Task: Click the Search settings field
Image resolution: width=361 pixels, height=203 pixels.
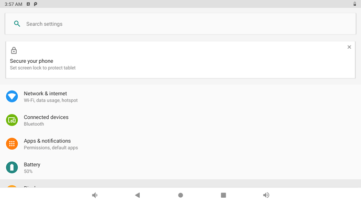Action: tap(180, 24)
